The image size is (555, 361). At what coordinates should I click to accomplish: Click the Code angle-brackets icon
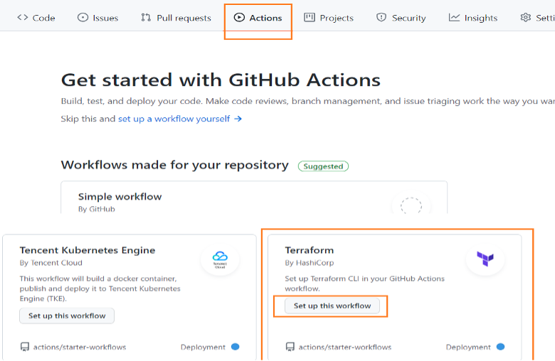pyautogui.click(x=23, y=17)
